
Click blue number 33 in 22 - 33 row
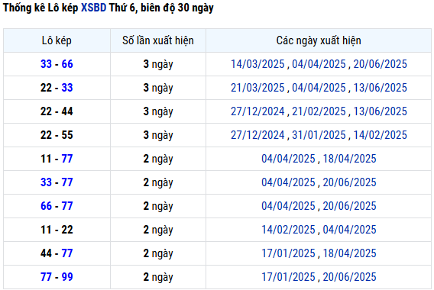coord(67,88)
